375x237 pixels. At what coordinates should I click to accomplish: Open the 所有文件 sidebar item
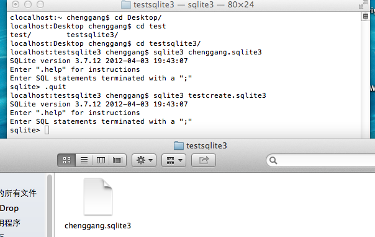pyautogui.click(x=18, y=193)
